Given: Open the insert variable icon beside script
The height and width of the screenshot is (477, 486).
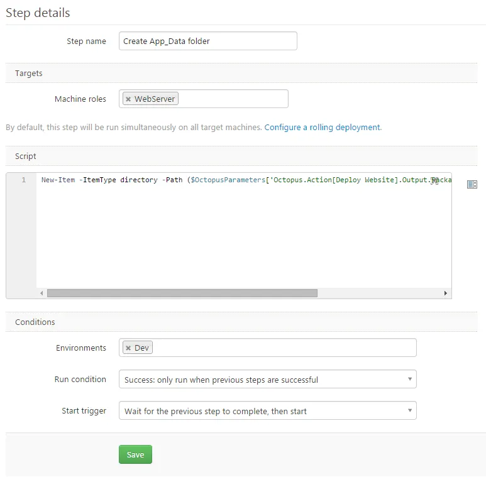Looking at the screenshot, I should (x=472, y=184).
